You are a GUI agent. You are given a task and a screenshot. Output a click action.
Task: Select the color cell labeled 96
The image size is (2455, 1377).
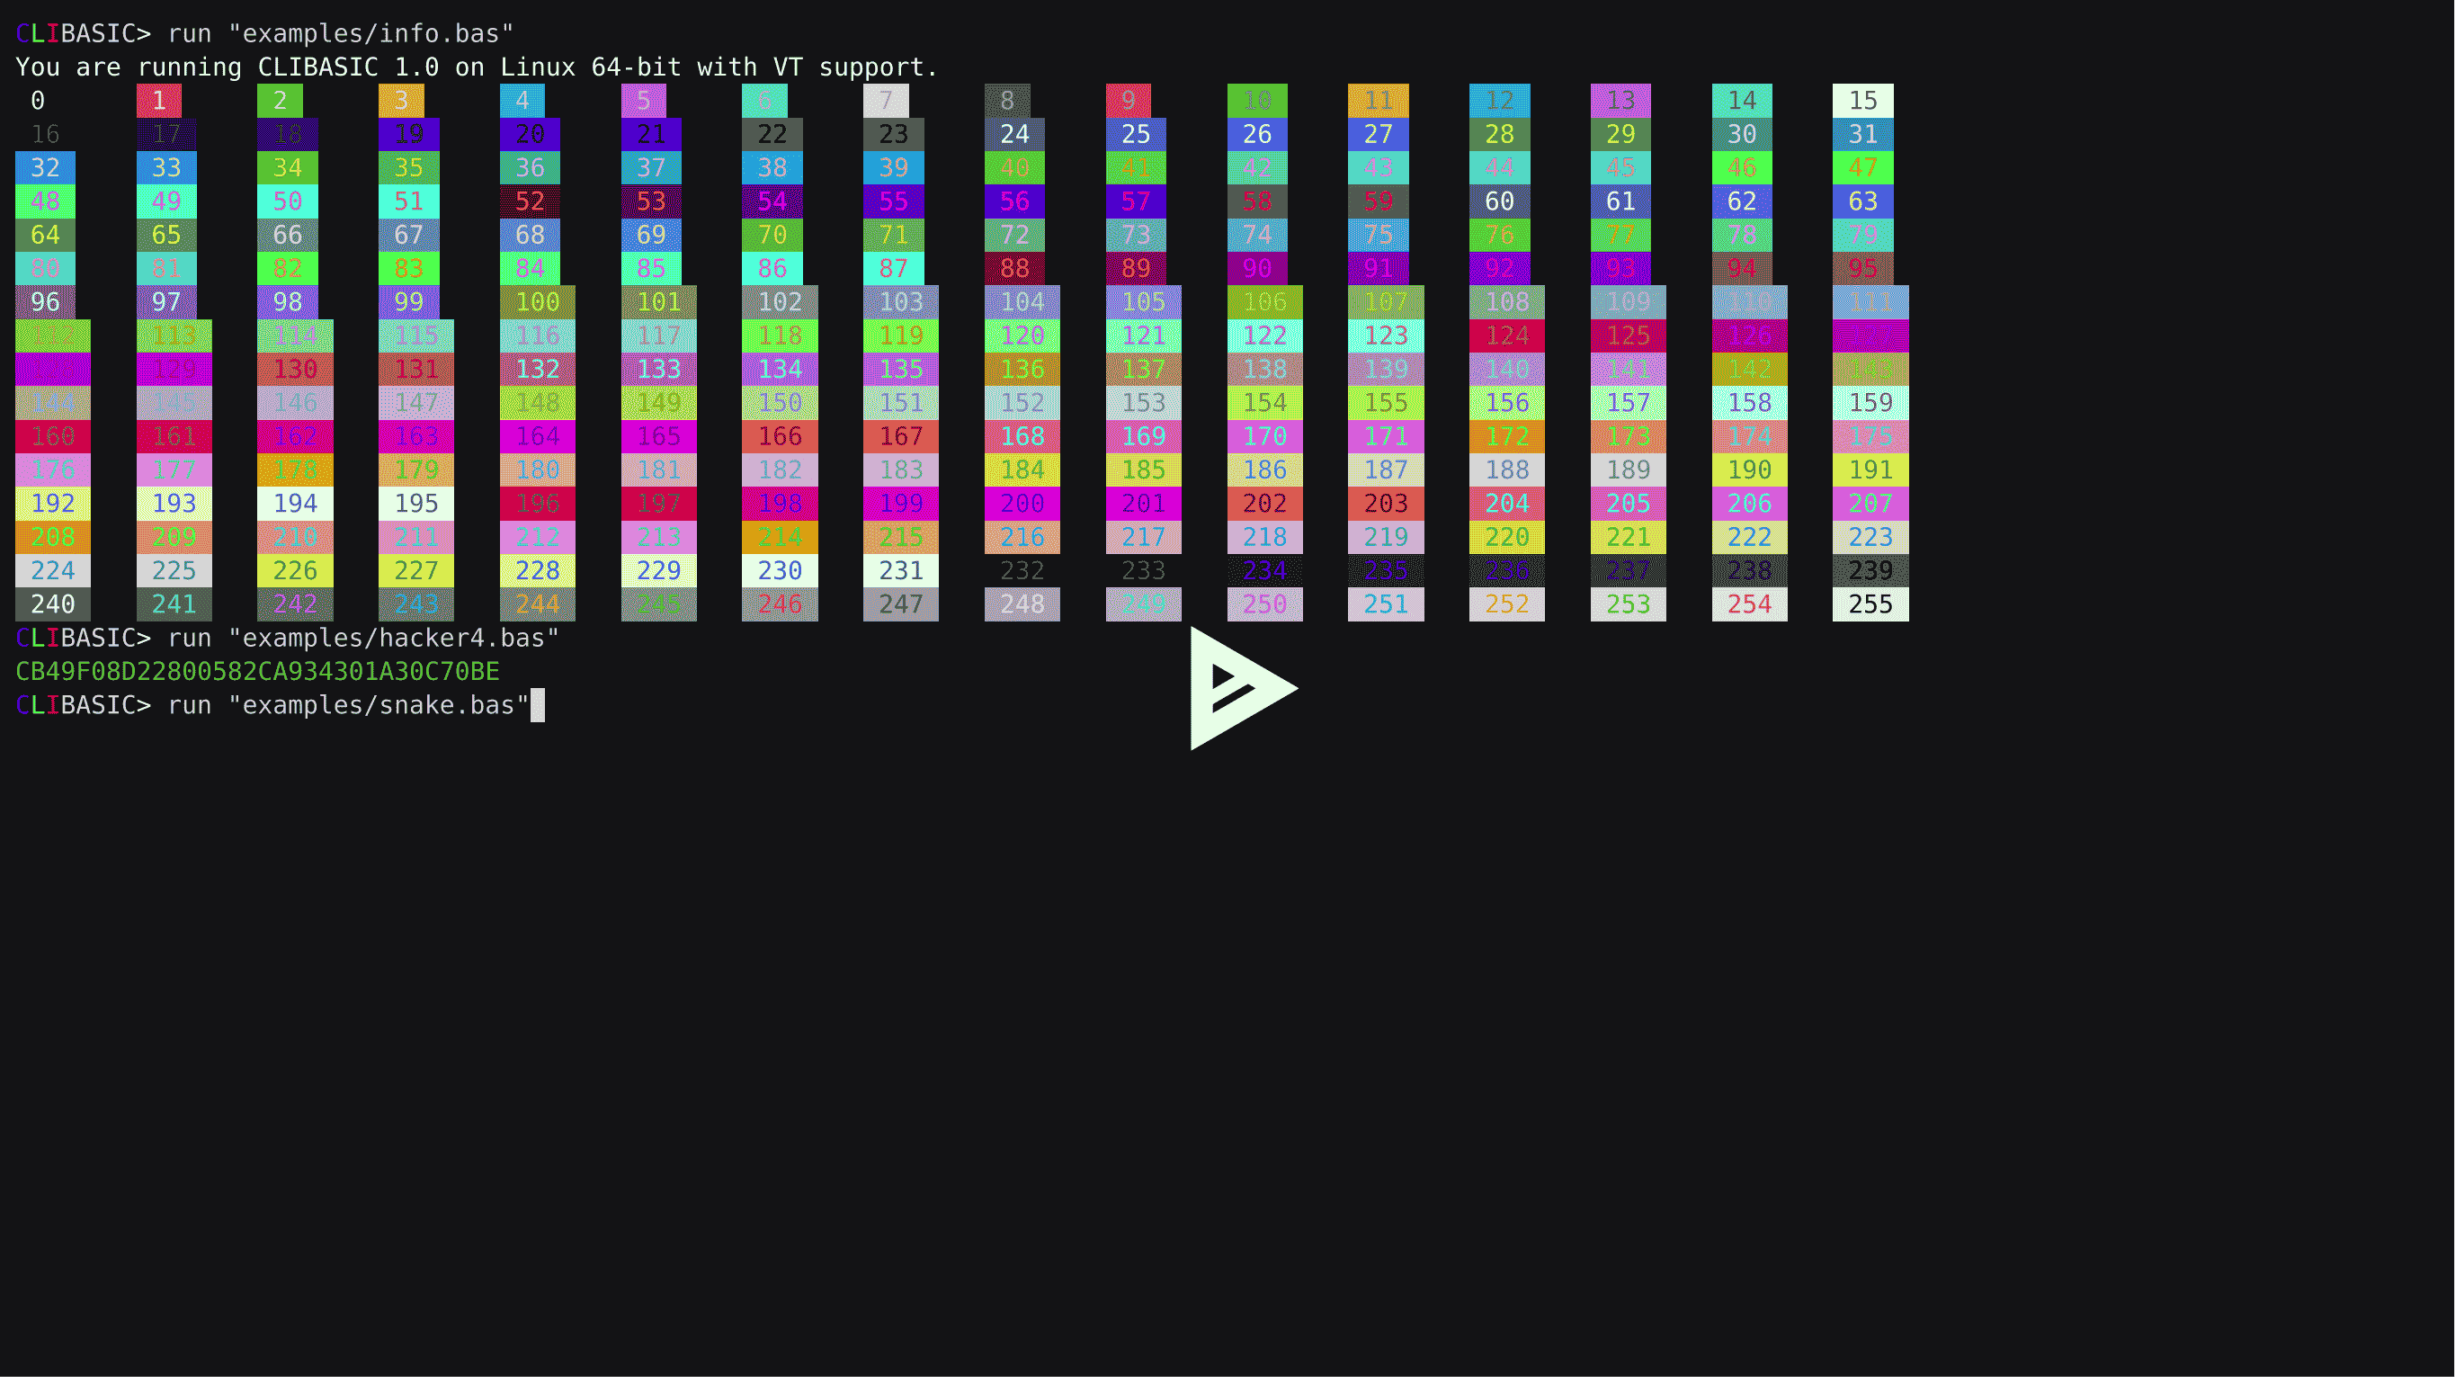point(46,302)
